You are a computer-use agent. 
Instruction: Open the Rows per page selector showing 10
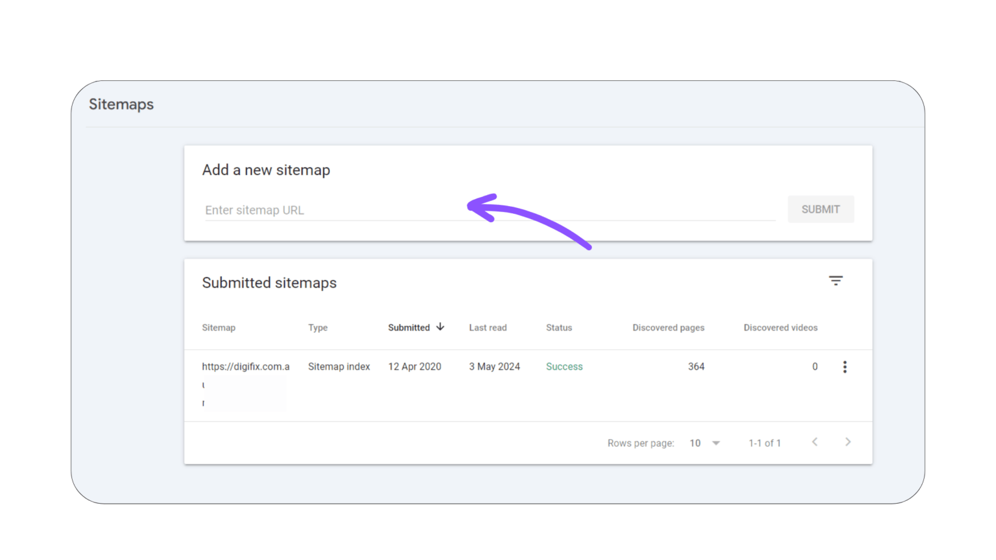700,443
